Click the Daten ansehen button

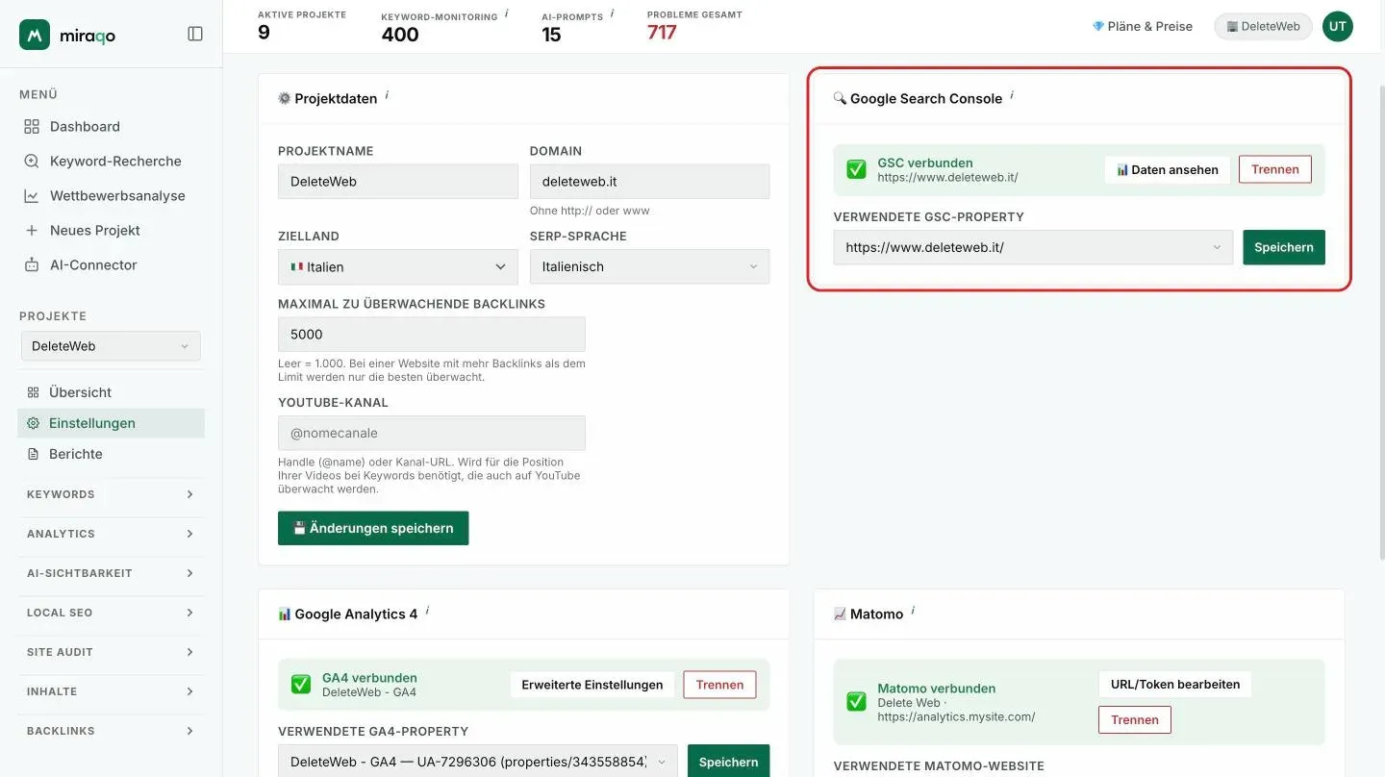1168,169
